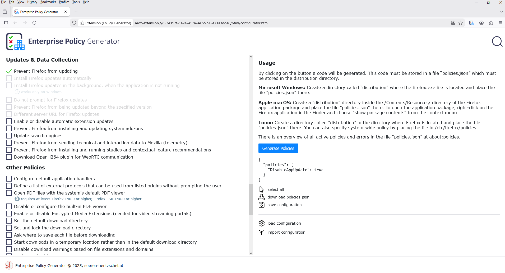Open the list all tabs dropdown arrow
Viewport: 505px width, 273px height.
point(501,12)
